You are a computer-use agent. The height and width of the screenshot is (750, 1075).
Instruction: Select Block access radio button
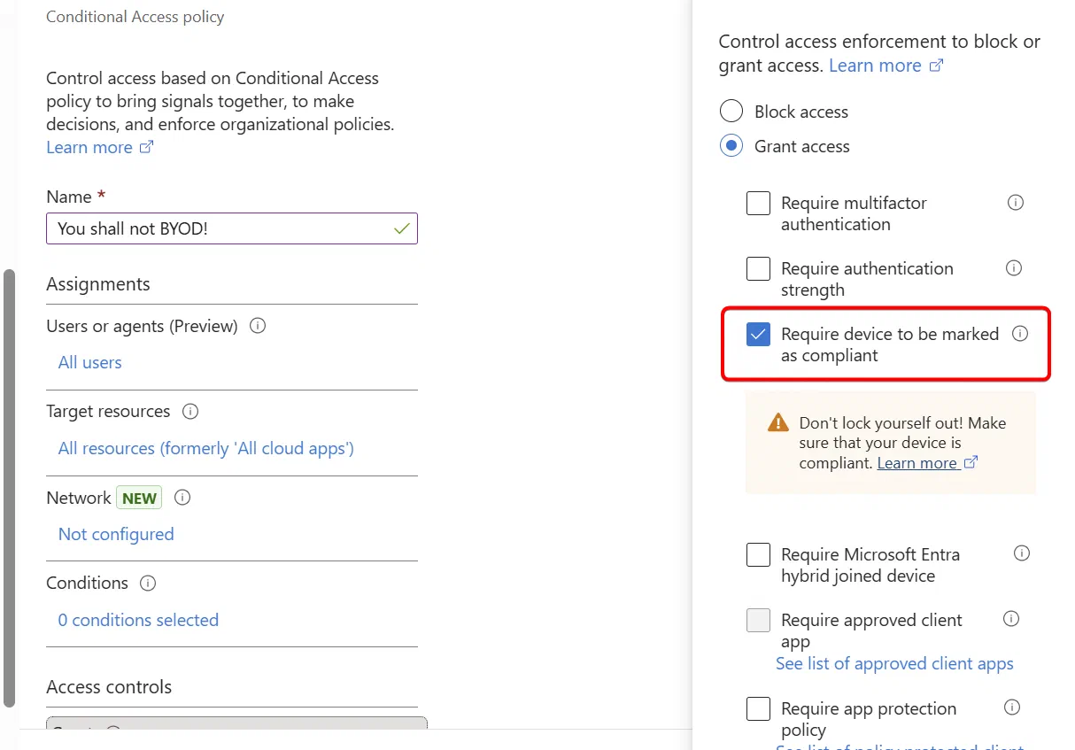[x=731, y=112]
